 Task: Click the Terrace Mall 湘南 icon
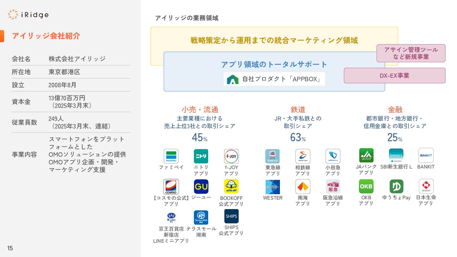point(201,218)
